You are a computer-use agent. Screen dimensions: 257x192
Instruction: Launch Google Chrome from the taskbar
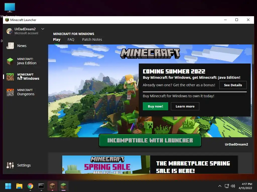[x=30, y=186]
